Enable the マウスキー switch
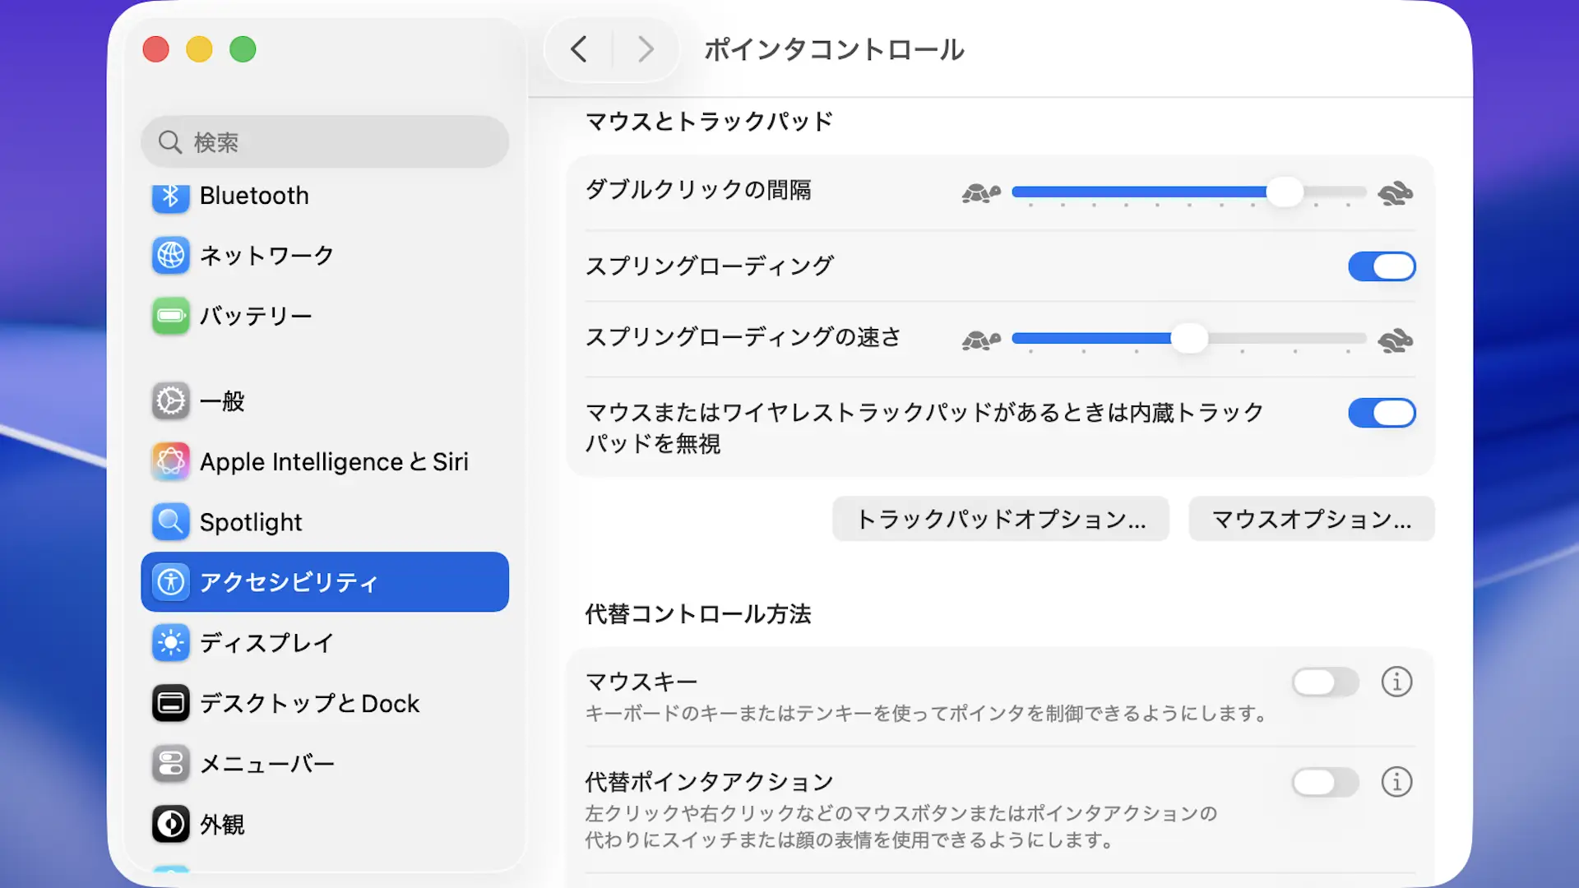The height and width of the screenshot is (888, 1579). pos(1325,682)
